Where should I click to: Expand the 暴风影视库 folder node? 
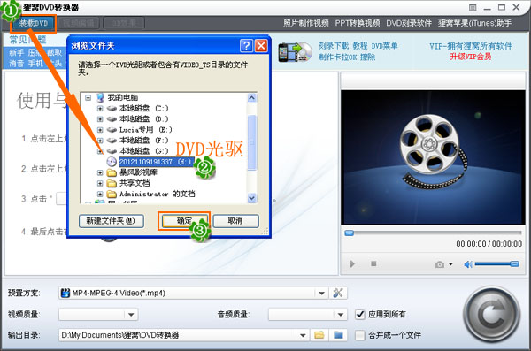tap(100, 172)
